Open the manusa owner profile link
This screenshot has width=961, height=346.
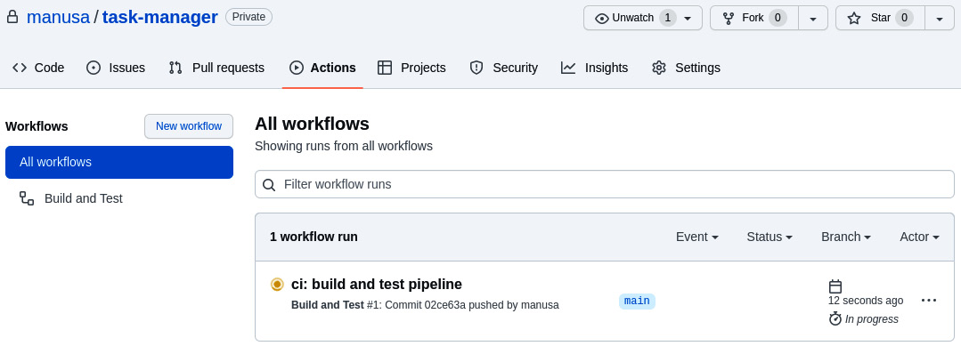pos(58,17)
